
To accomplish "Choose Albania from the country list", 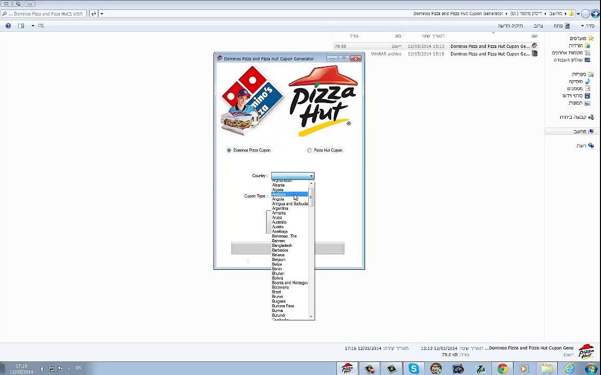I will click(x=290, y=185).
